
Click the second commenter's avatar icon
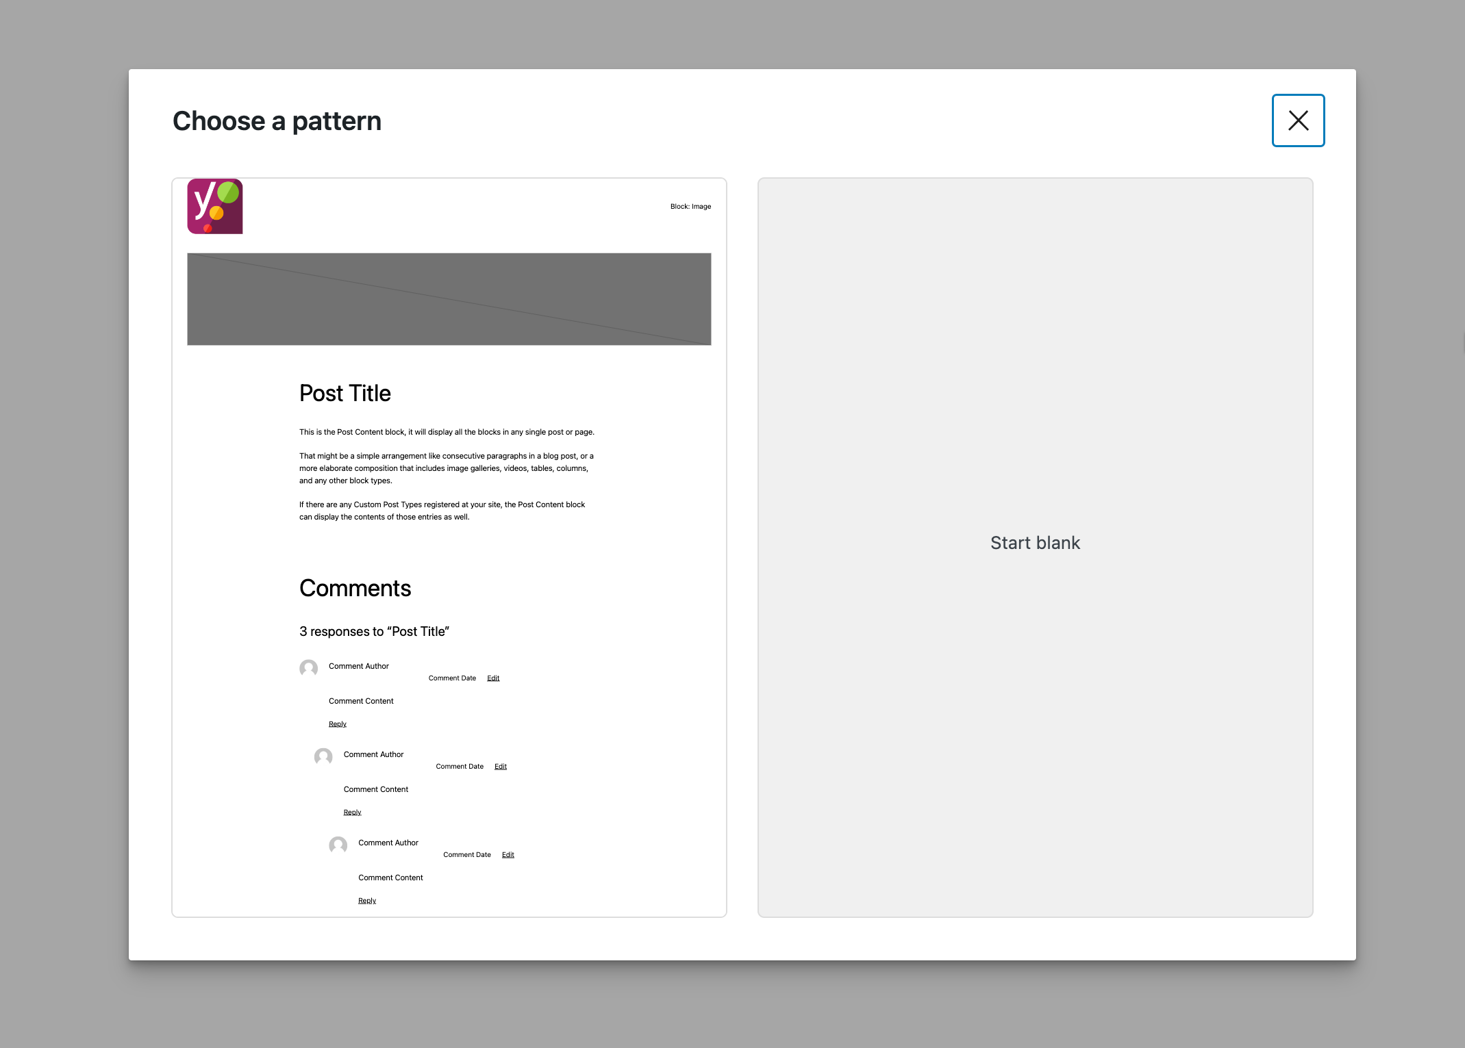[x=323, y=757]
